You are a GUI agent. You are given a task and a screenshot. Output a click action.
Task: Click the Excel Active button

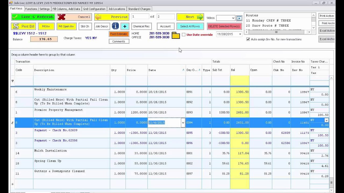[x=327, y=31]
